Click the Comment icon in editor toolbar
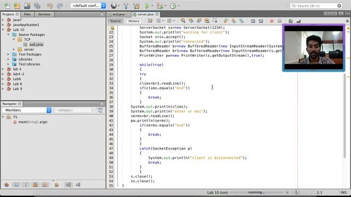The height and width of the screenshot is (197, 351). 291,21
